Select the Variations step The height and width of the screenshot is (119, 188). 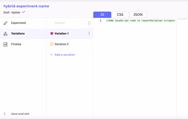point(23,34)
